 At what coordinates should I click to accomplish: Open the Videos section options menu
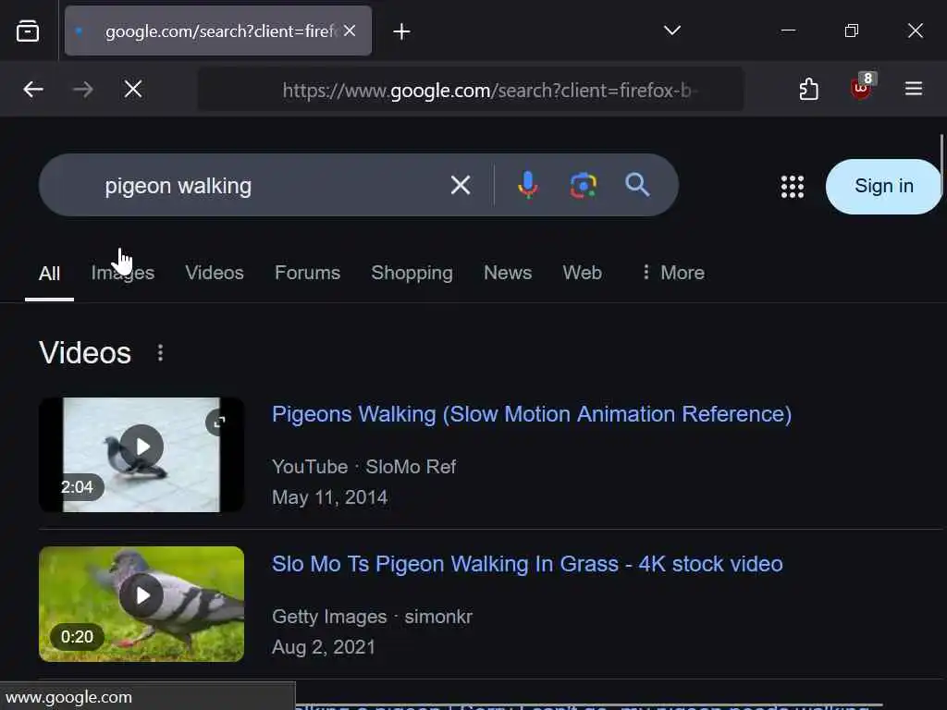coord(160,352)
